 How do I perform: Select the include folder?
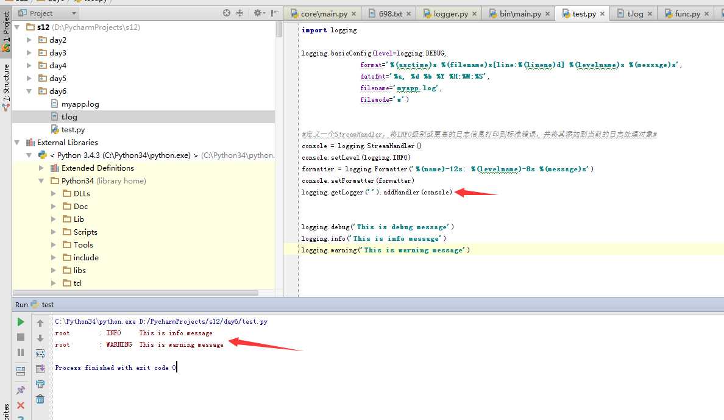[x=86, y=258]
